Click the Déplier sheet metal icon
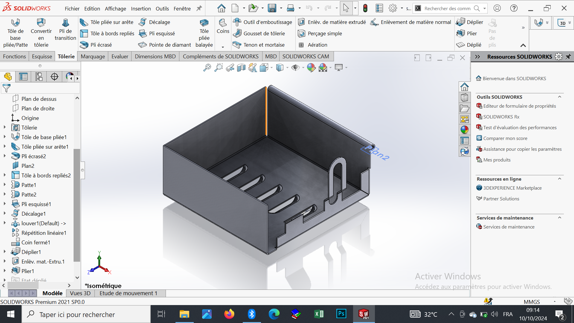Screen dimensions: 574x323 click(461, 22)
